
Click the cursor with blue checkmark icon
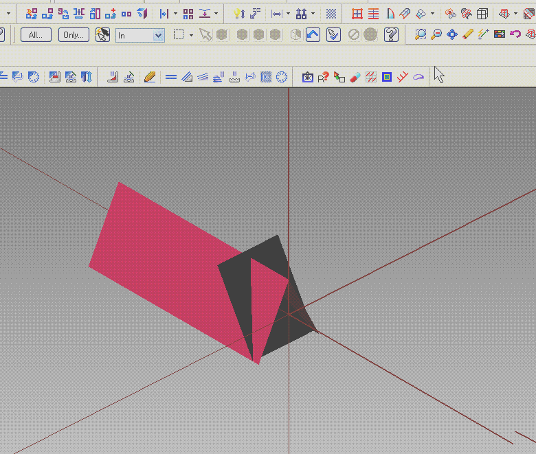[x=333, y=34]
